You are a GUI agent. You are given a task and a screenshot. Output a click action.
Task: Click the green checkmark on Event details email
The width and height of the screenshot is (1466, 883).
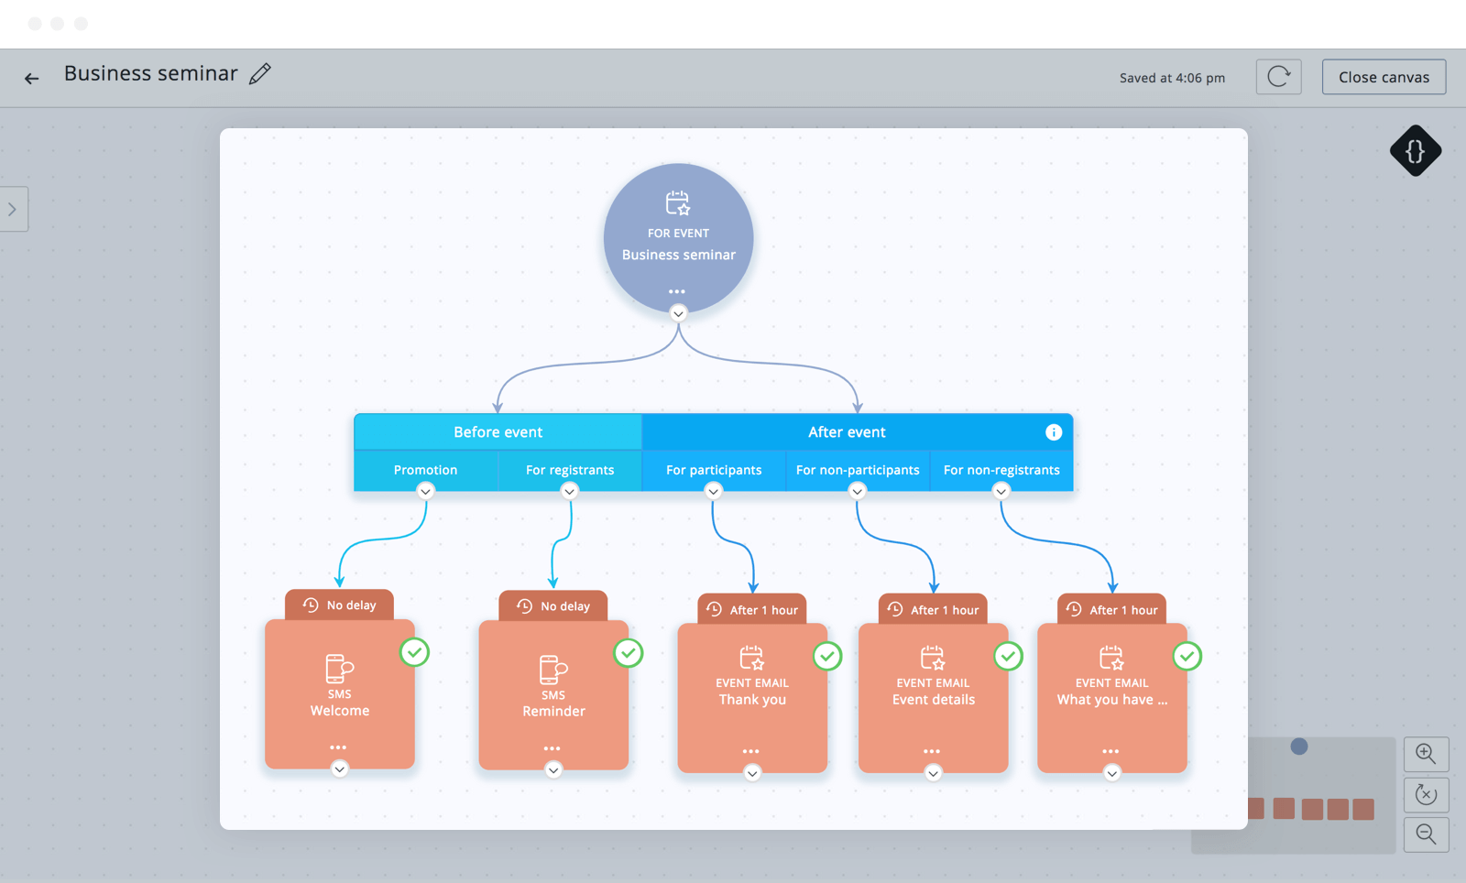(1008, 656)
